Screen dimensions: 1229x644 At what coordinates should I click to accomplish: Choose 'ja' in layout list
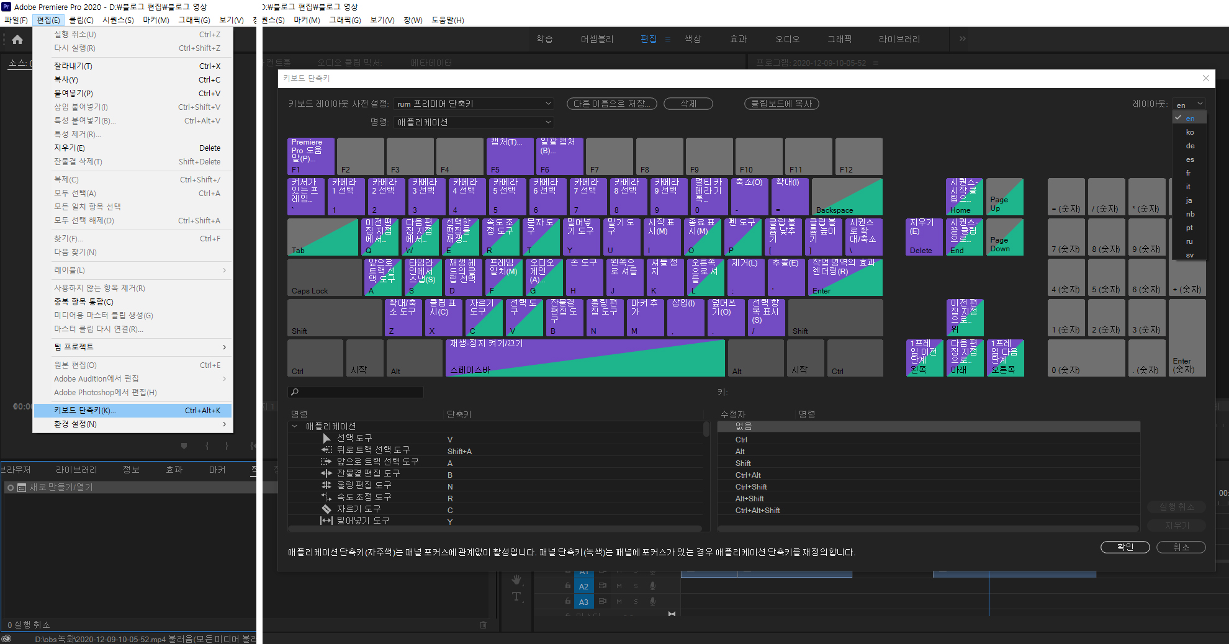click(x=1189, y=200)
